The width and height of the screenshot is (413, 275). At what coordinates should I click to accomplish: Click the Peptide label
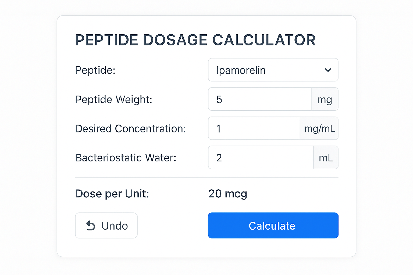click(95, 70)
